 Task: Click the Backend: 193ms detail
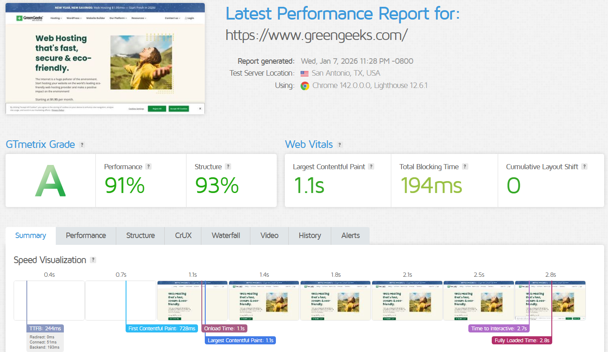pyautogui.click(x=45, y=348)
